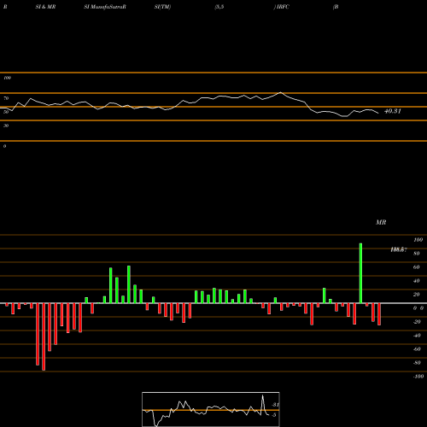Click the 20 label on MR right axis

click(x=417, y=295)
